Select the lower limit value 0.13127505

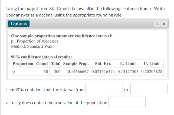(x=128, y=72)
